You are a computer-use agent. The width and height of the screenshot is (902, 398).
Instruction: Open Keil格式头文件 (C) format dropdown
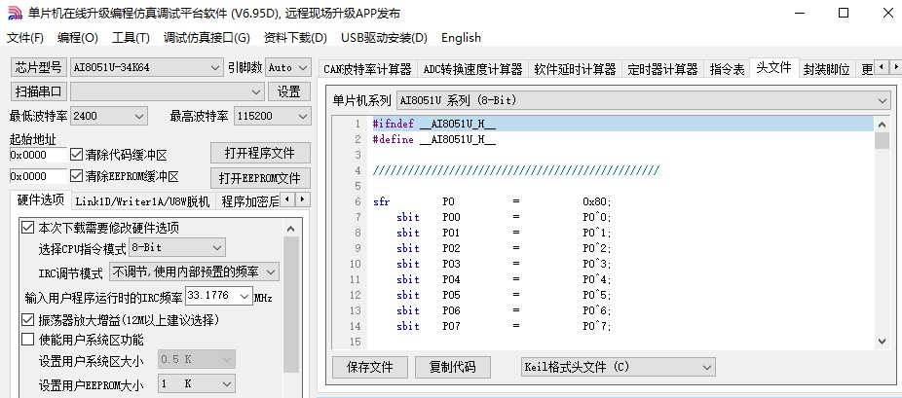tap(619, 367)
